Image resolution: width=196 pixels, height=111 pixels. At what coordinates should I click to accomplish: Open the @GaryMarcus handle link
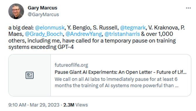coord(43,15)
